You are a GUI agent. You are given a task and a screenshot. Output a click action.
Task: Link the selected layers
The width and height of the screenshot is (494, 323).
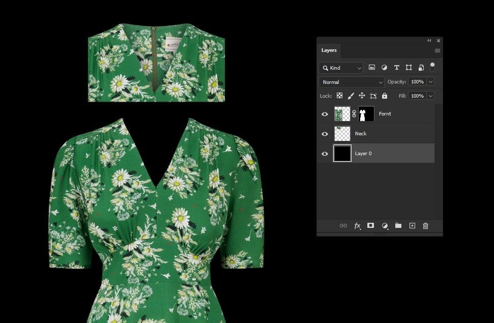click(343, 225)
